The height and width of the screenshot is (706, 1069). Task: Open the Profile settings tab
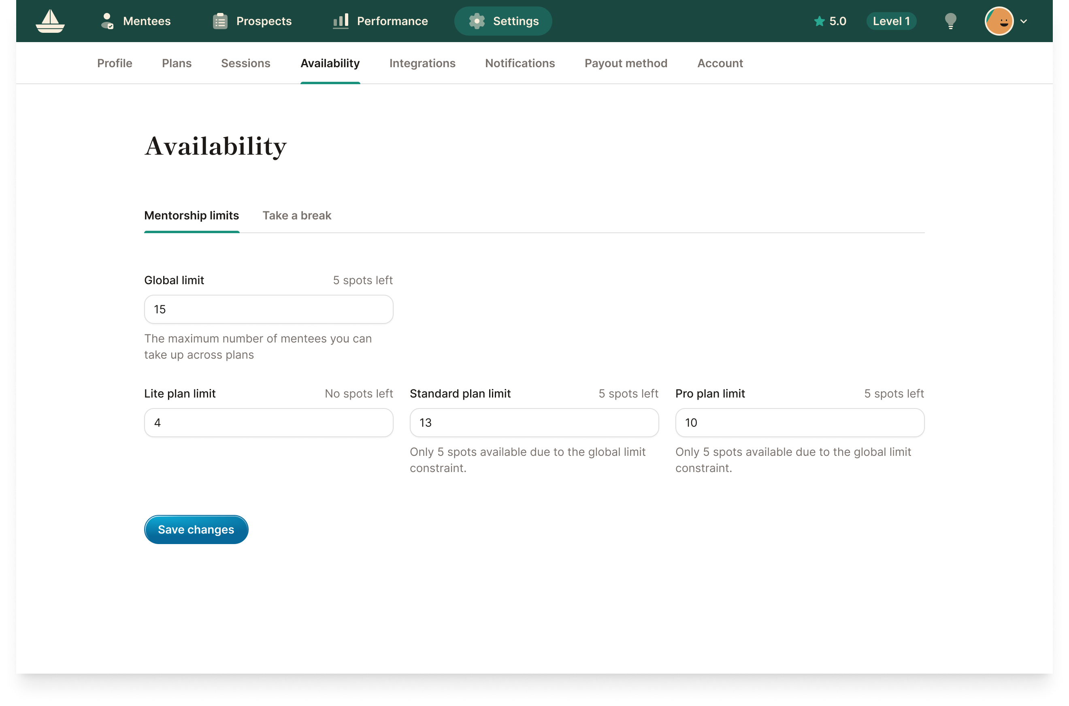point(114,63)
